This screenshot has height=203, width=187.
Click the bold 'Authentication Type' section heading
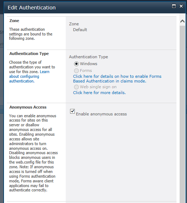tap(29, 54)
